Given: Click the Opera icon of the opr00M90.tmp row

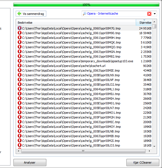Looking at the screenshot, I should 20,33.
